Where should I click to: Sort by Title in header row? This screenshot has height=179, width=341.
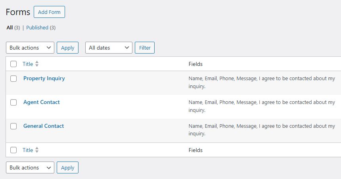tap(28, 64)
